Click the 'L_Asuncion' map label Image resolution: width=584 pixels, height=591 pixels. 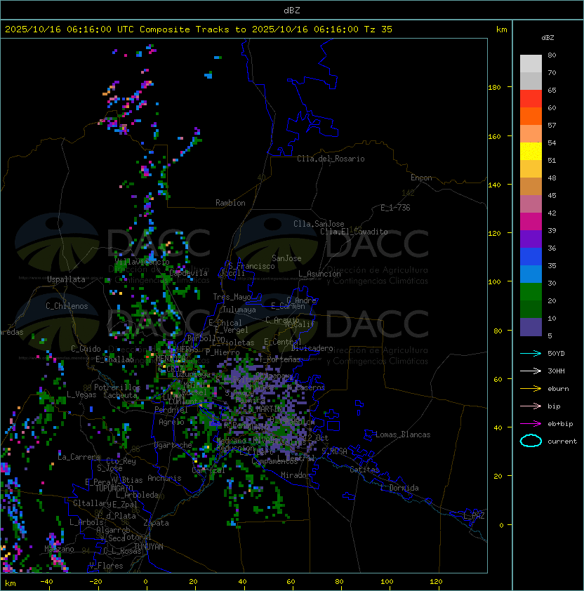click(x=319, y=274)
